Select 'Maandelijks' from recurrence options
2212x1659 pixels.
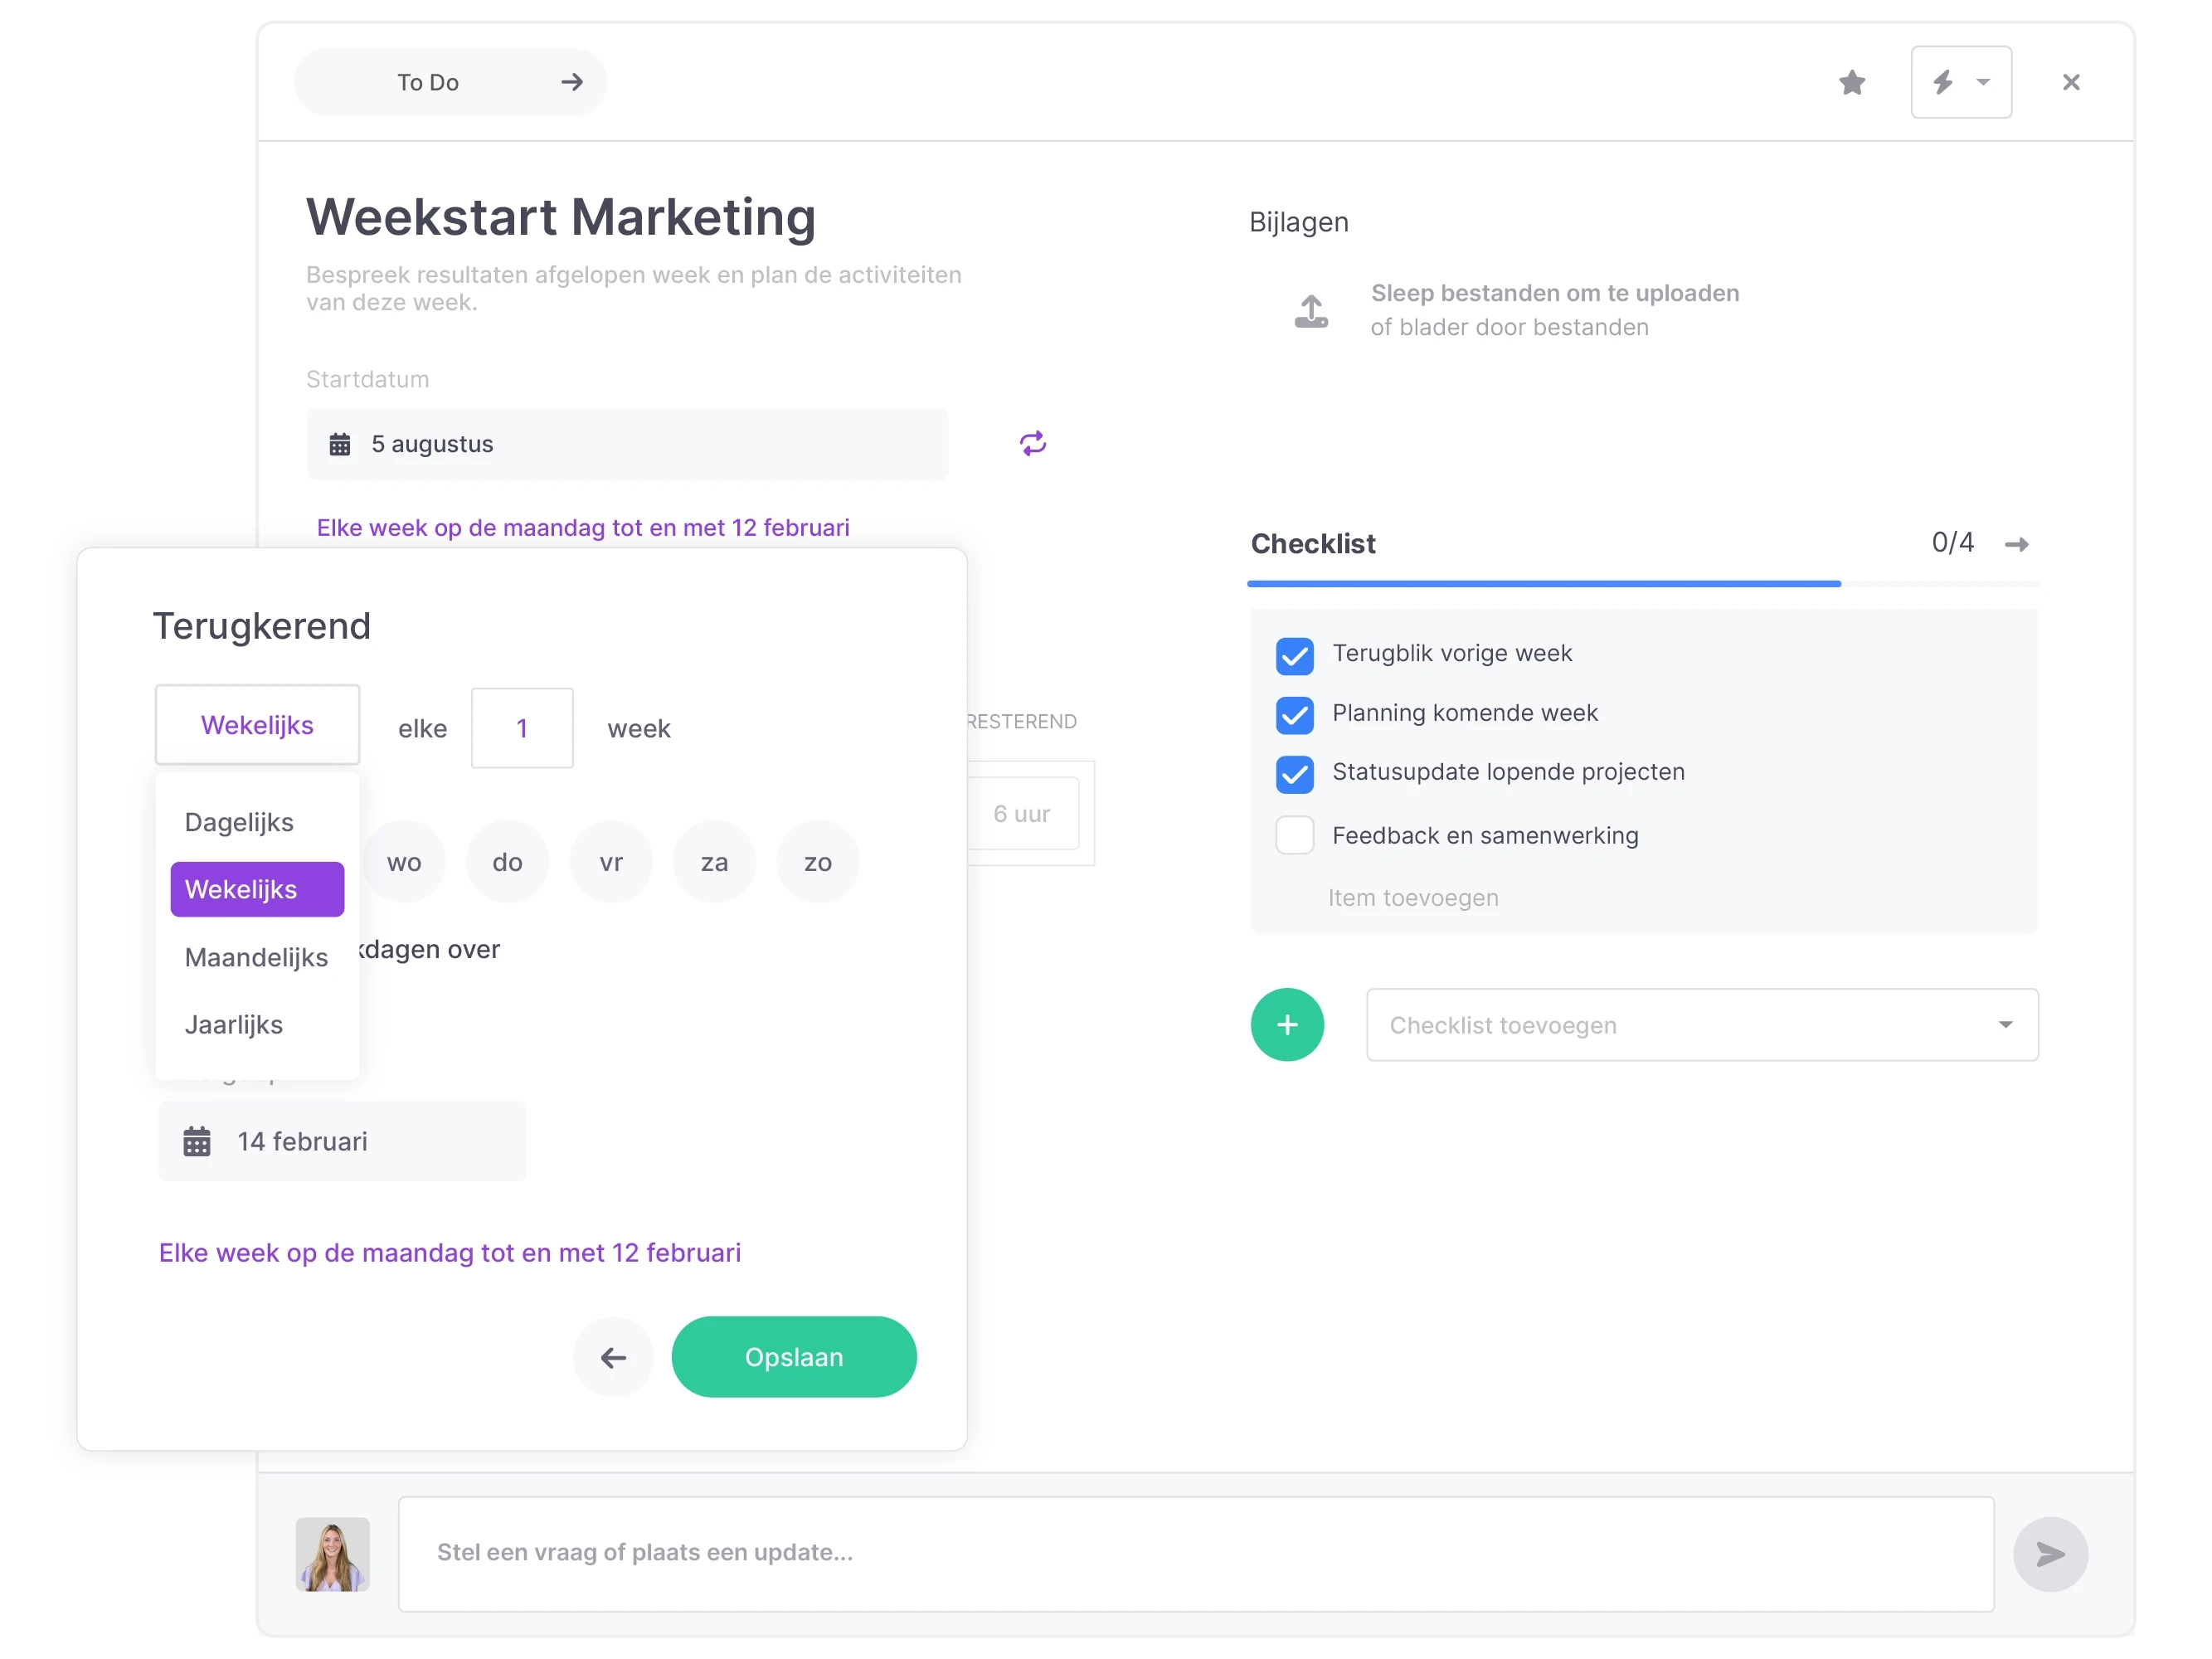pos(255,956)
